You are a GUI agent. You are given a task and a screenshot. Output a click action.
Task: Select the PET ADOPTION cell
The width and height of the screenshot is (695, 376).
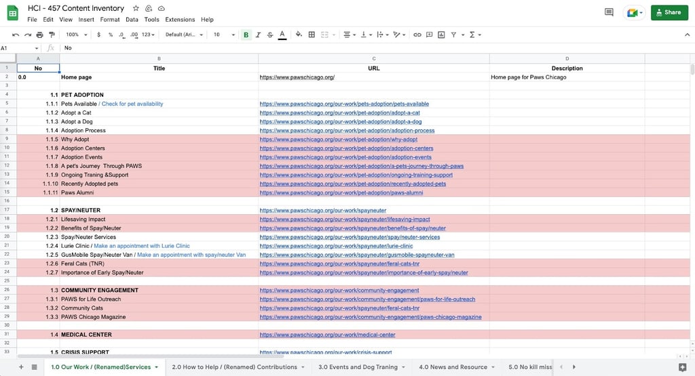[159, 95]
